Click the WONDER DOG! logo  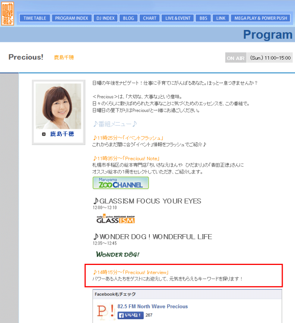click(x=118, y=255)
